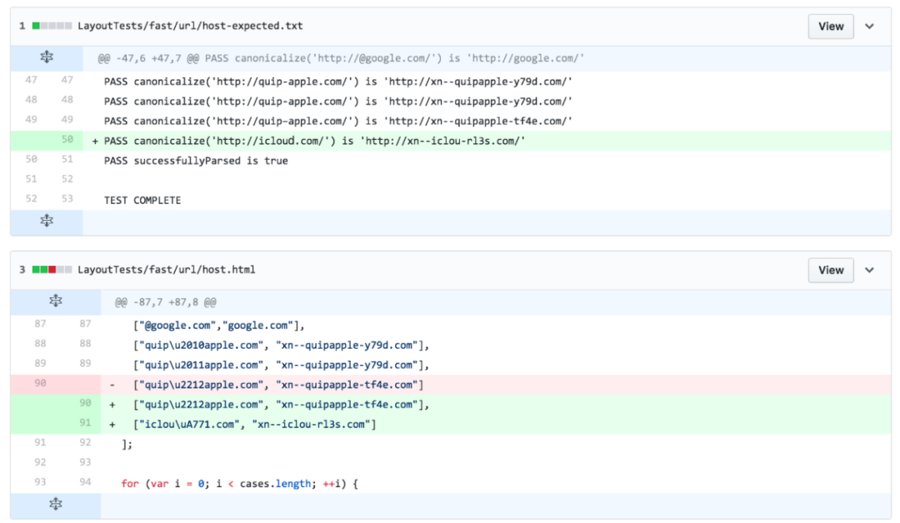Select deleted line number 90 in host.html

pos(41,384)
